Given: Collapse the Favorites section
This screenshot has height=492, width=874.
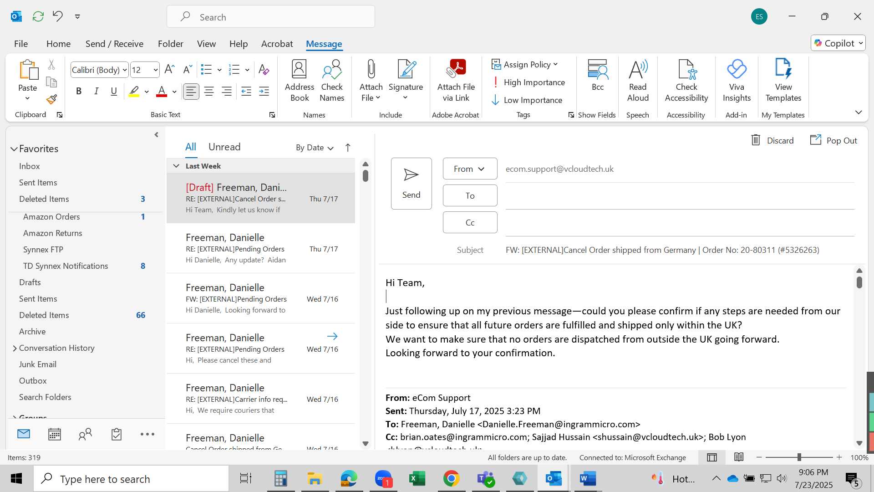Looking at the screenshot, I should (x=14, y=149).
